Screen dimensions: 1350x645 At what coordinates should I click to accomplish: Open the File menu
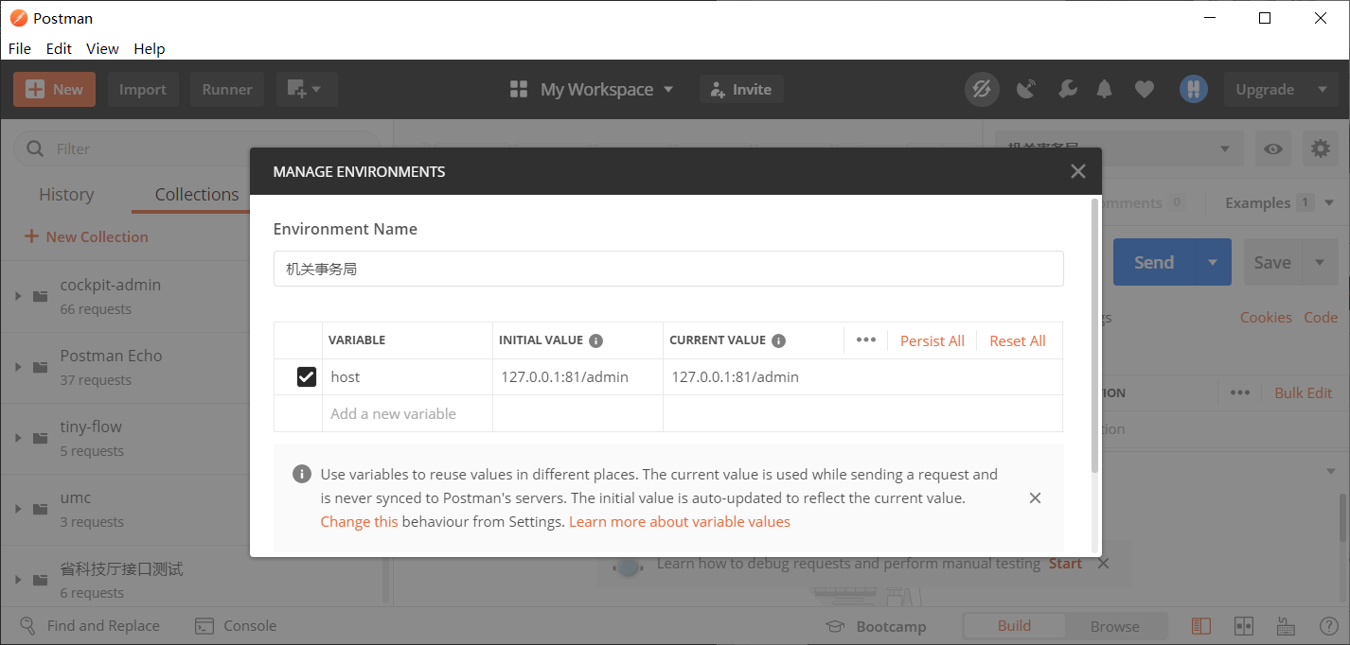click(x=19, y=48)
